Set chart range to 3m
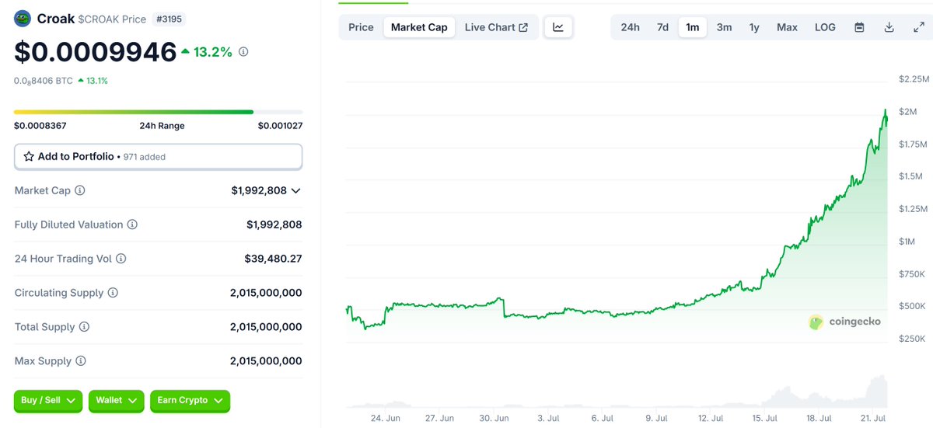The width and height of the screenshot is (933, 428). point(724,27)
